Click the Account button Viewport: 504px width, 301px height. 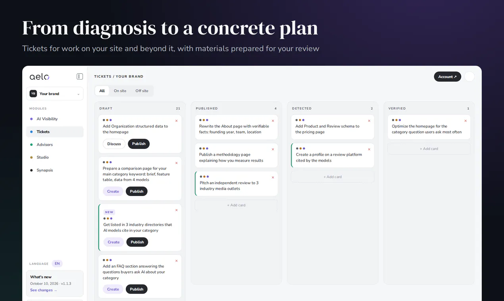coord(447,77)
